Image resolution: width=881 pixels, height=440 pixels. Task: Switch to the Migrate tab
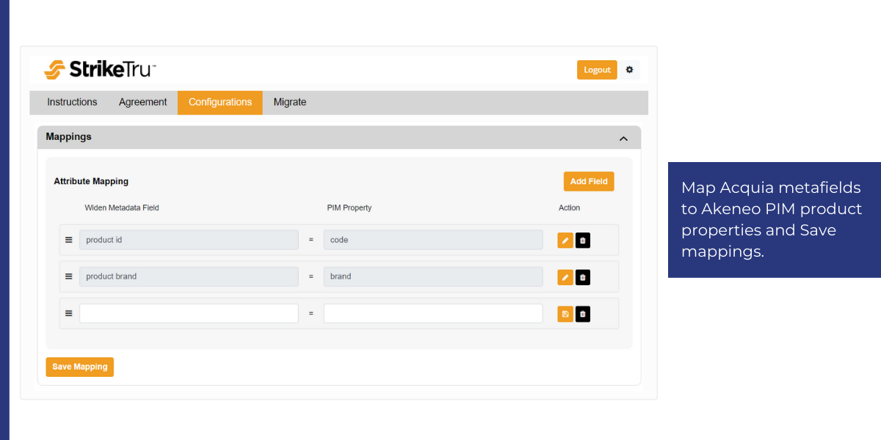click(290, 103)
